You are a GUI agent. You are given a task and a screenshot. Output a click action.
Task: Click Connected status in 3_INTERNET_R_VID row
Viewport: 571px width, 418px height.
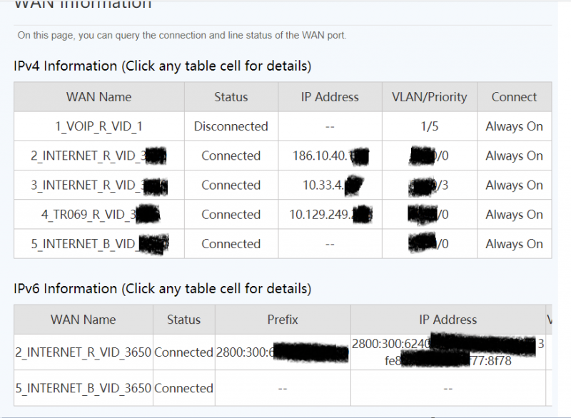pos(231,185)
